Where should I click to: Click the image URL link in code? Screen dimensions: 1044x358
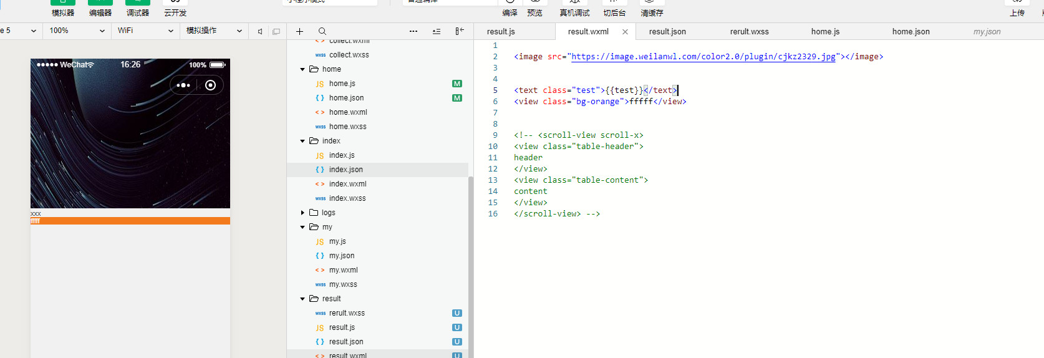[703, 57]
